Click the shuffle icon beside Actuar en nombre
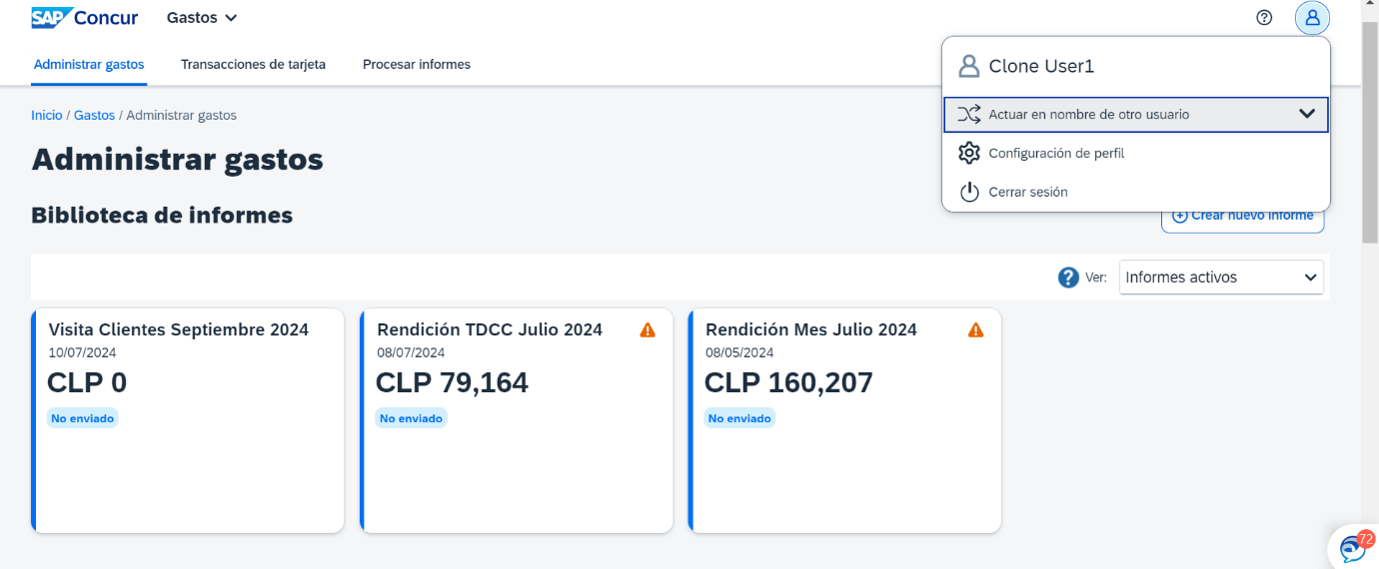This screenshot has height=569, width=1379. [x=968, y=114]
